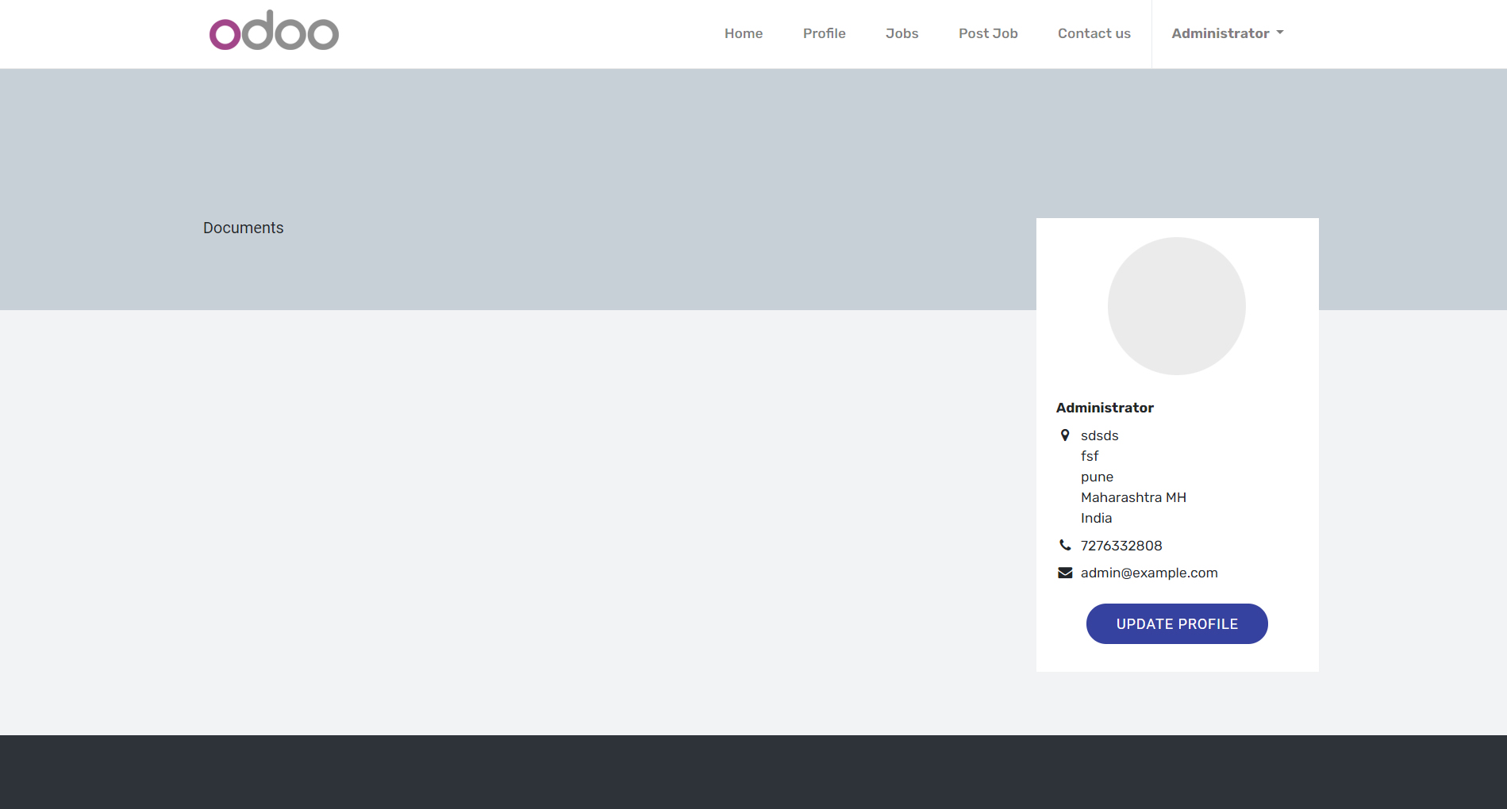
Task: Click the phone number 7276332808
Action: pyautogui.click(x=1121, y=546)
